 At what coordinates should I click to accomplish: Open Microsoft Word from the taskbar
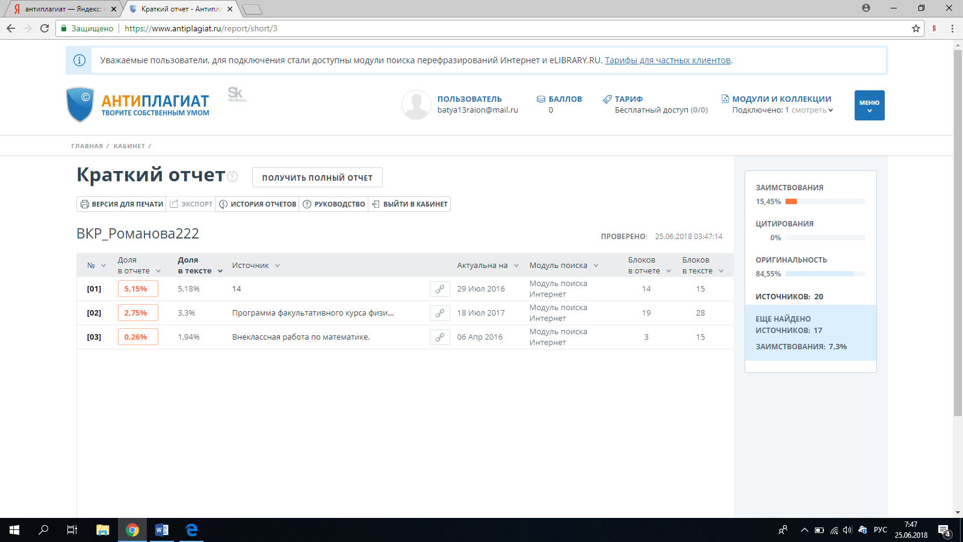click(162, 530)
